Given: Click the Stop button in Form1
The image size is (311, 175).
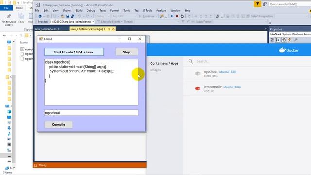Looking at the screenshot, I should click(x=126, y=52).
